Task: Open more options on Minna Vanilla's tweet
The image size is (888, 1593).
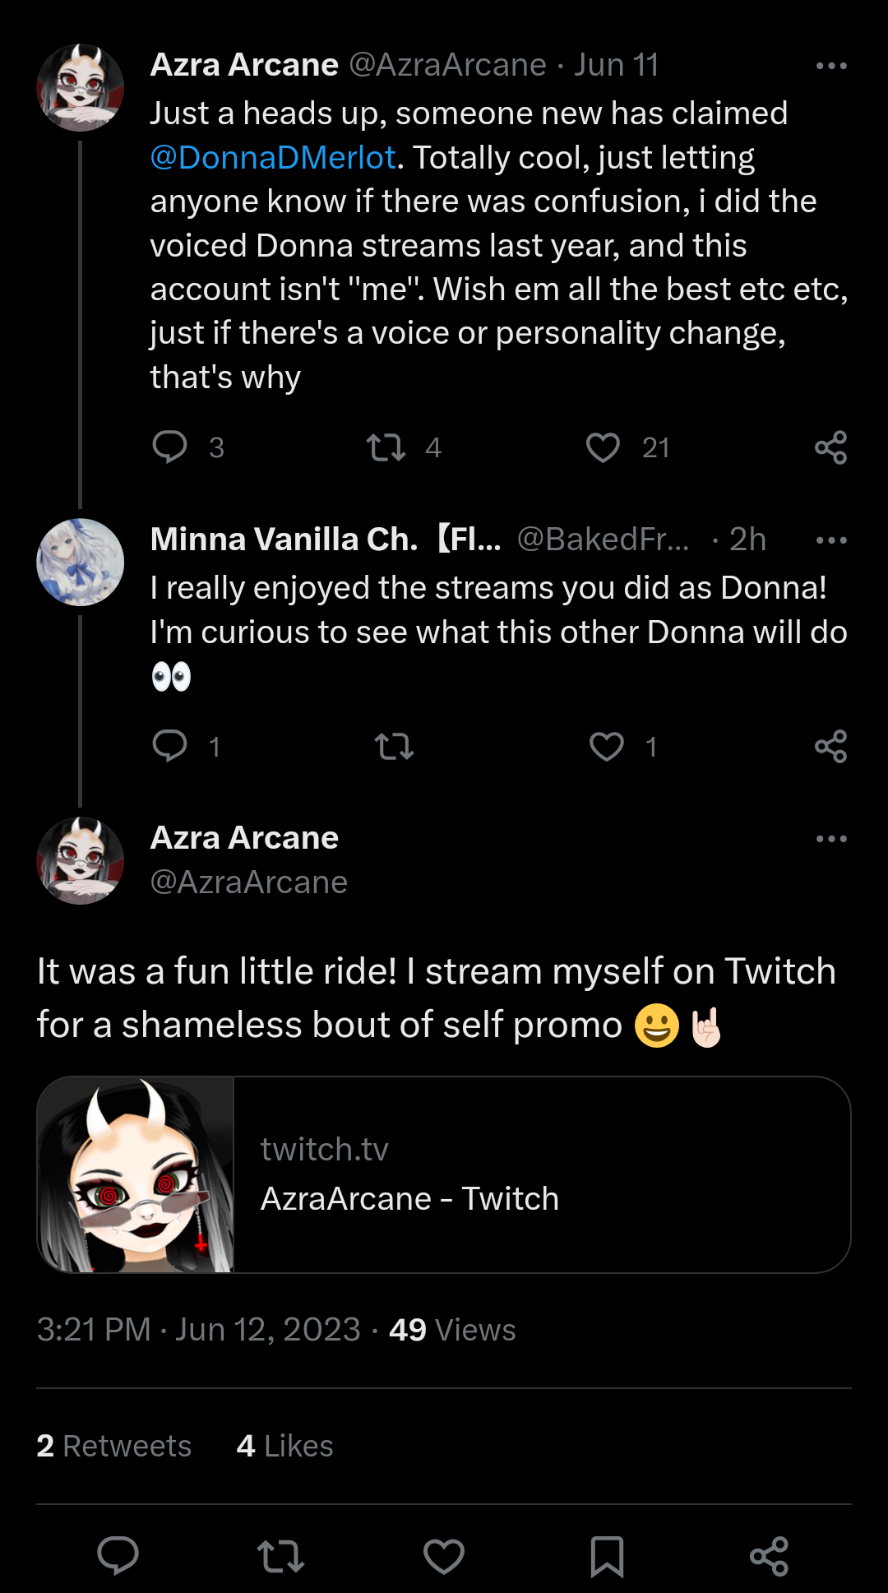Action: [831, 540]
